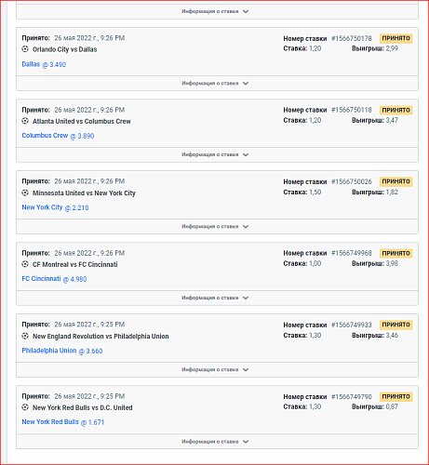Click ПРИНЯТО badge on bet #1566749968
This screenshot has width=429, height=465.
point(395,253)
